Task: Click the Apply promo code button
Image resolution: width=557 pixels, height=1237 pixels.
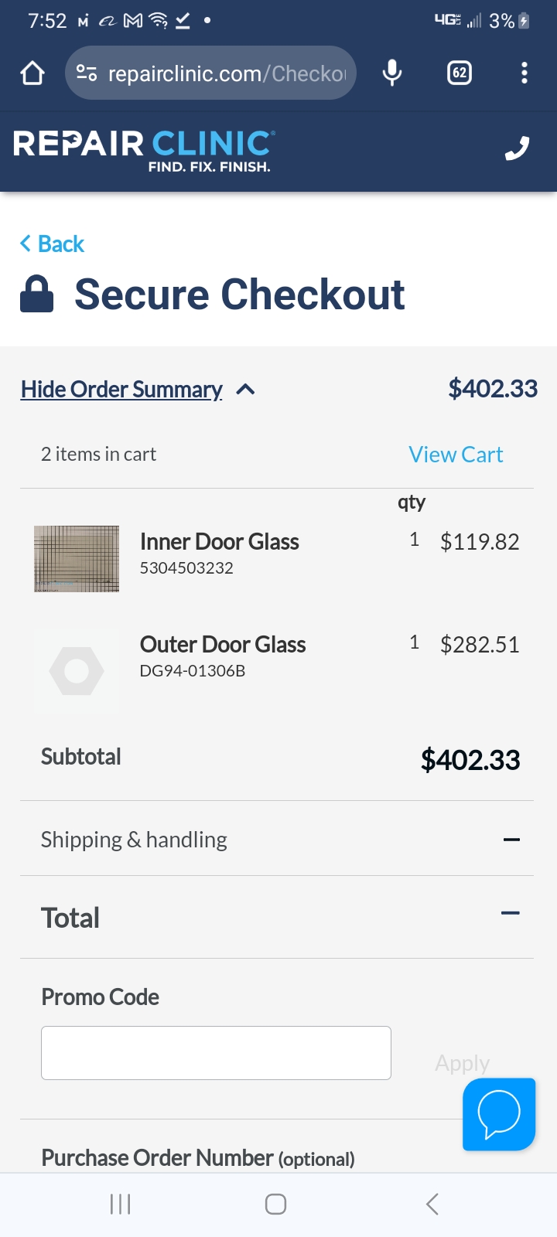Action: point(462,1063)
